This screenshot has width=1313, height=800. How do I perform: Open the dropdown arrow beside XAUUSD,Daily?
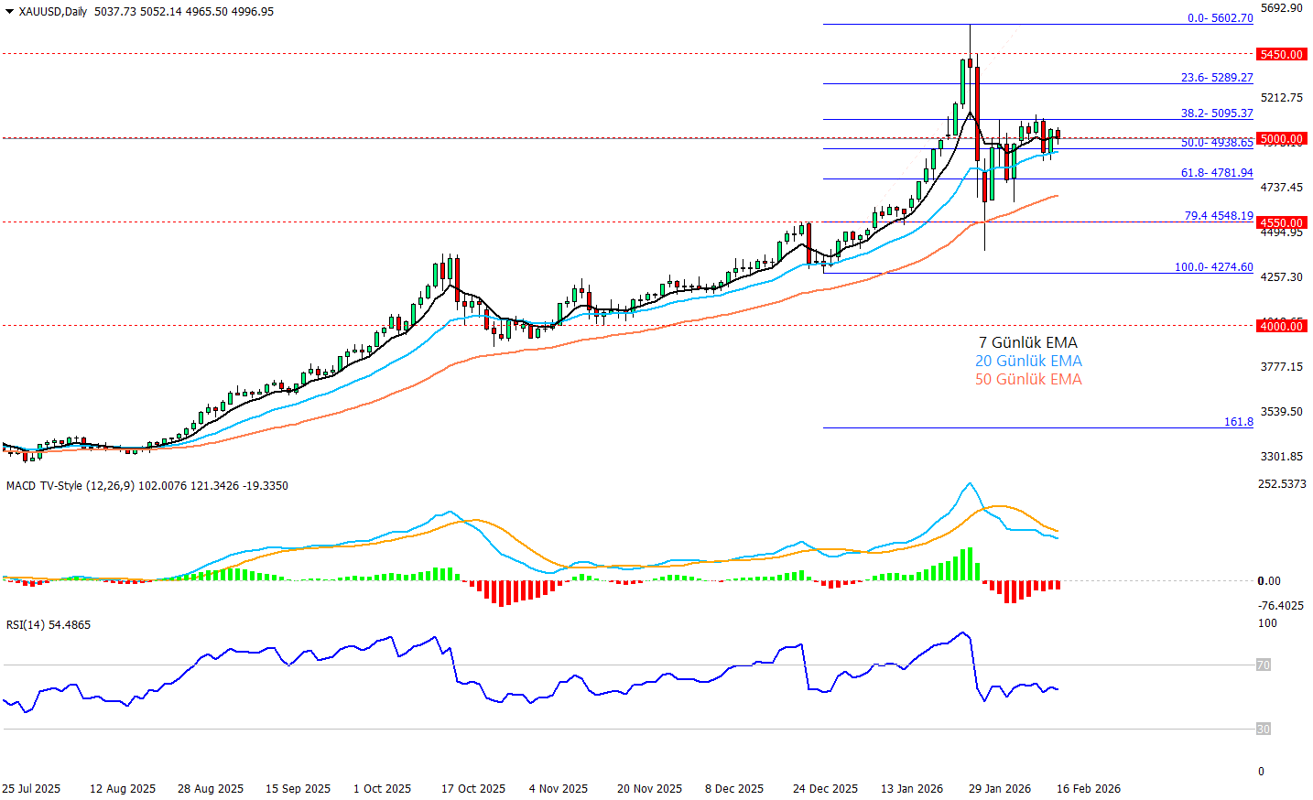10,12
